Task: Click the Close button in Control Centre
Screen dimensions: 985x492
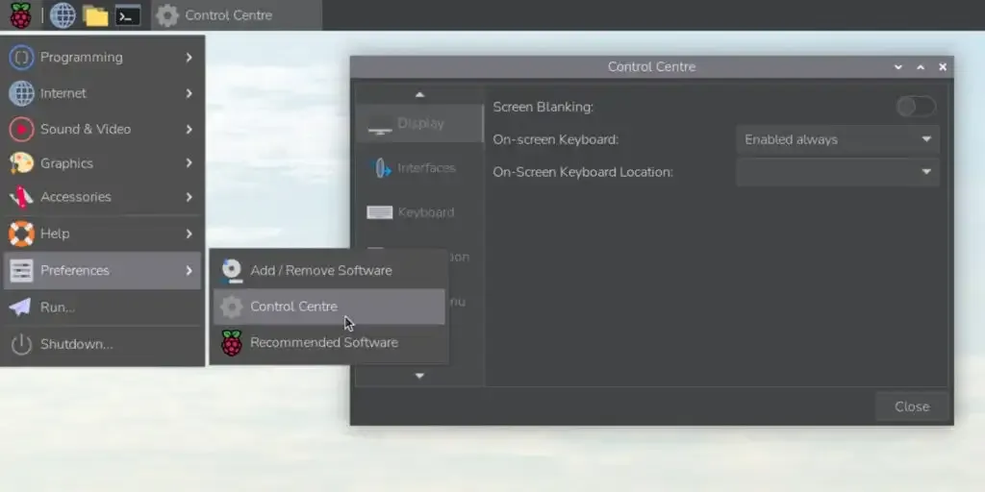Action: 912,406
